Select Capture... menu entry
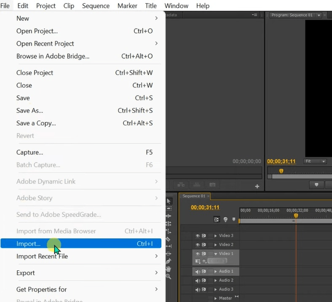 pyautogui.click(x=81, y=152)
